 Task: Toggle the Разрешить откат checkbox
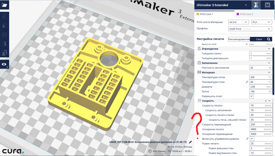click(252, 96)
